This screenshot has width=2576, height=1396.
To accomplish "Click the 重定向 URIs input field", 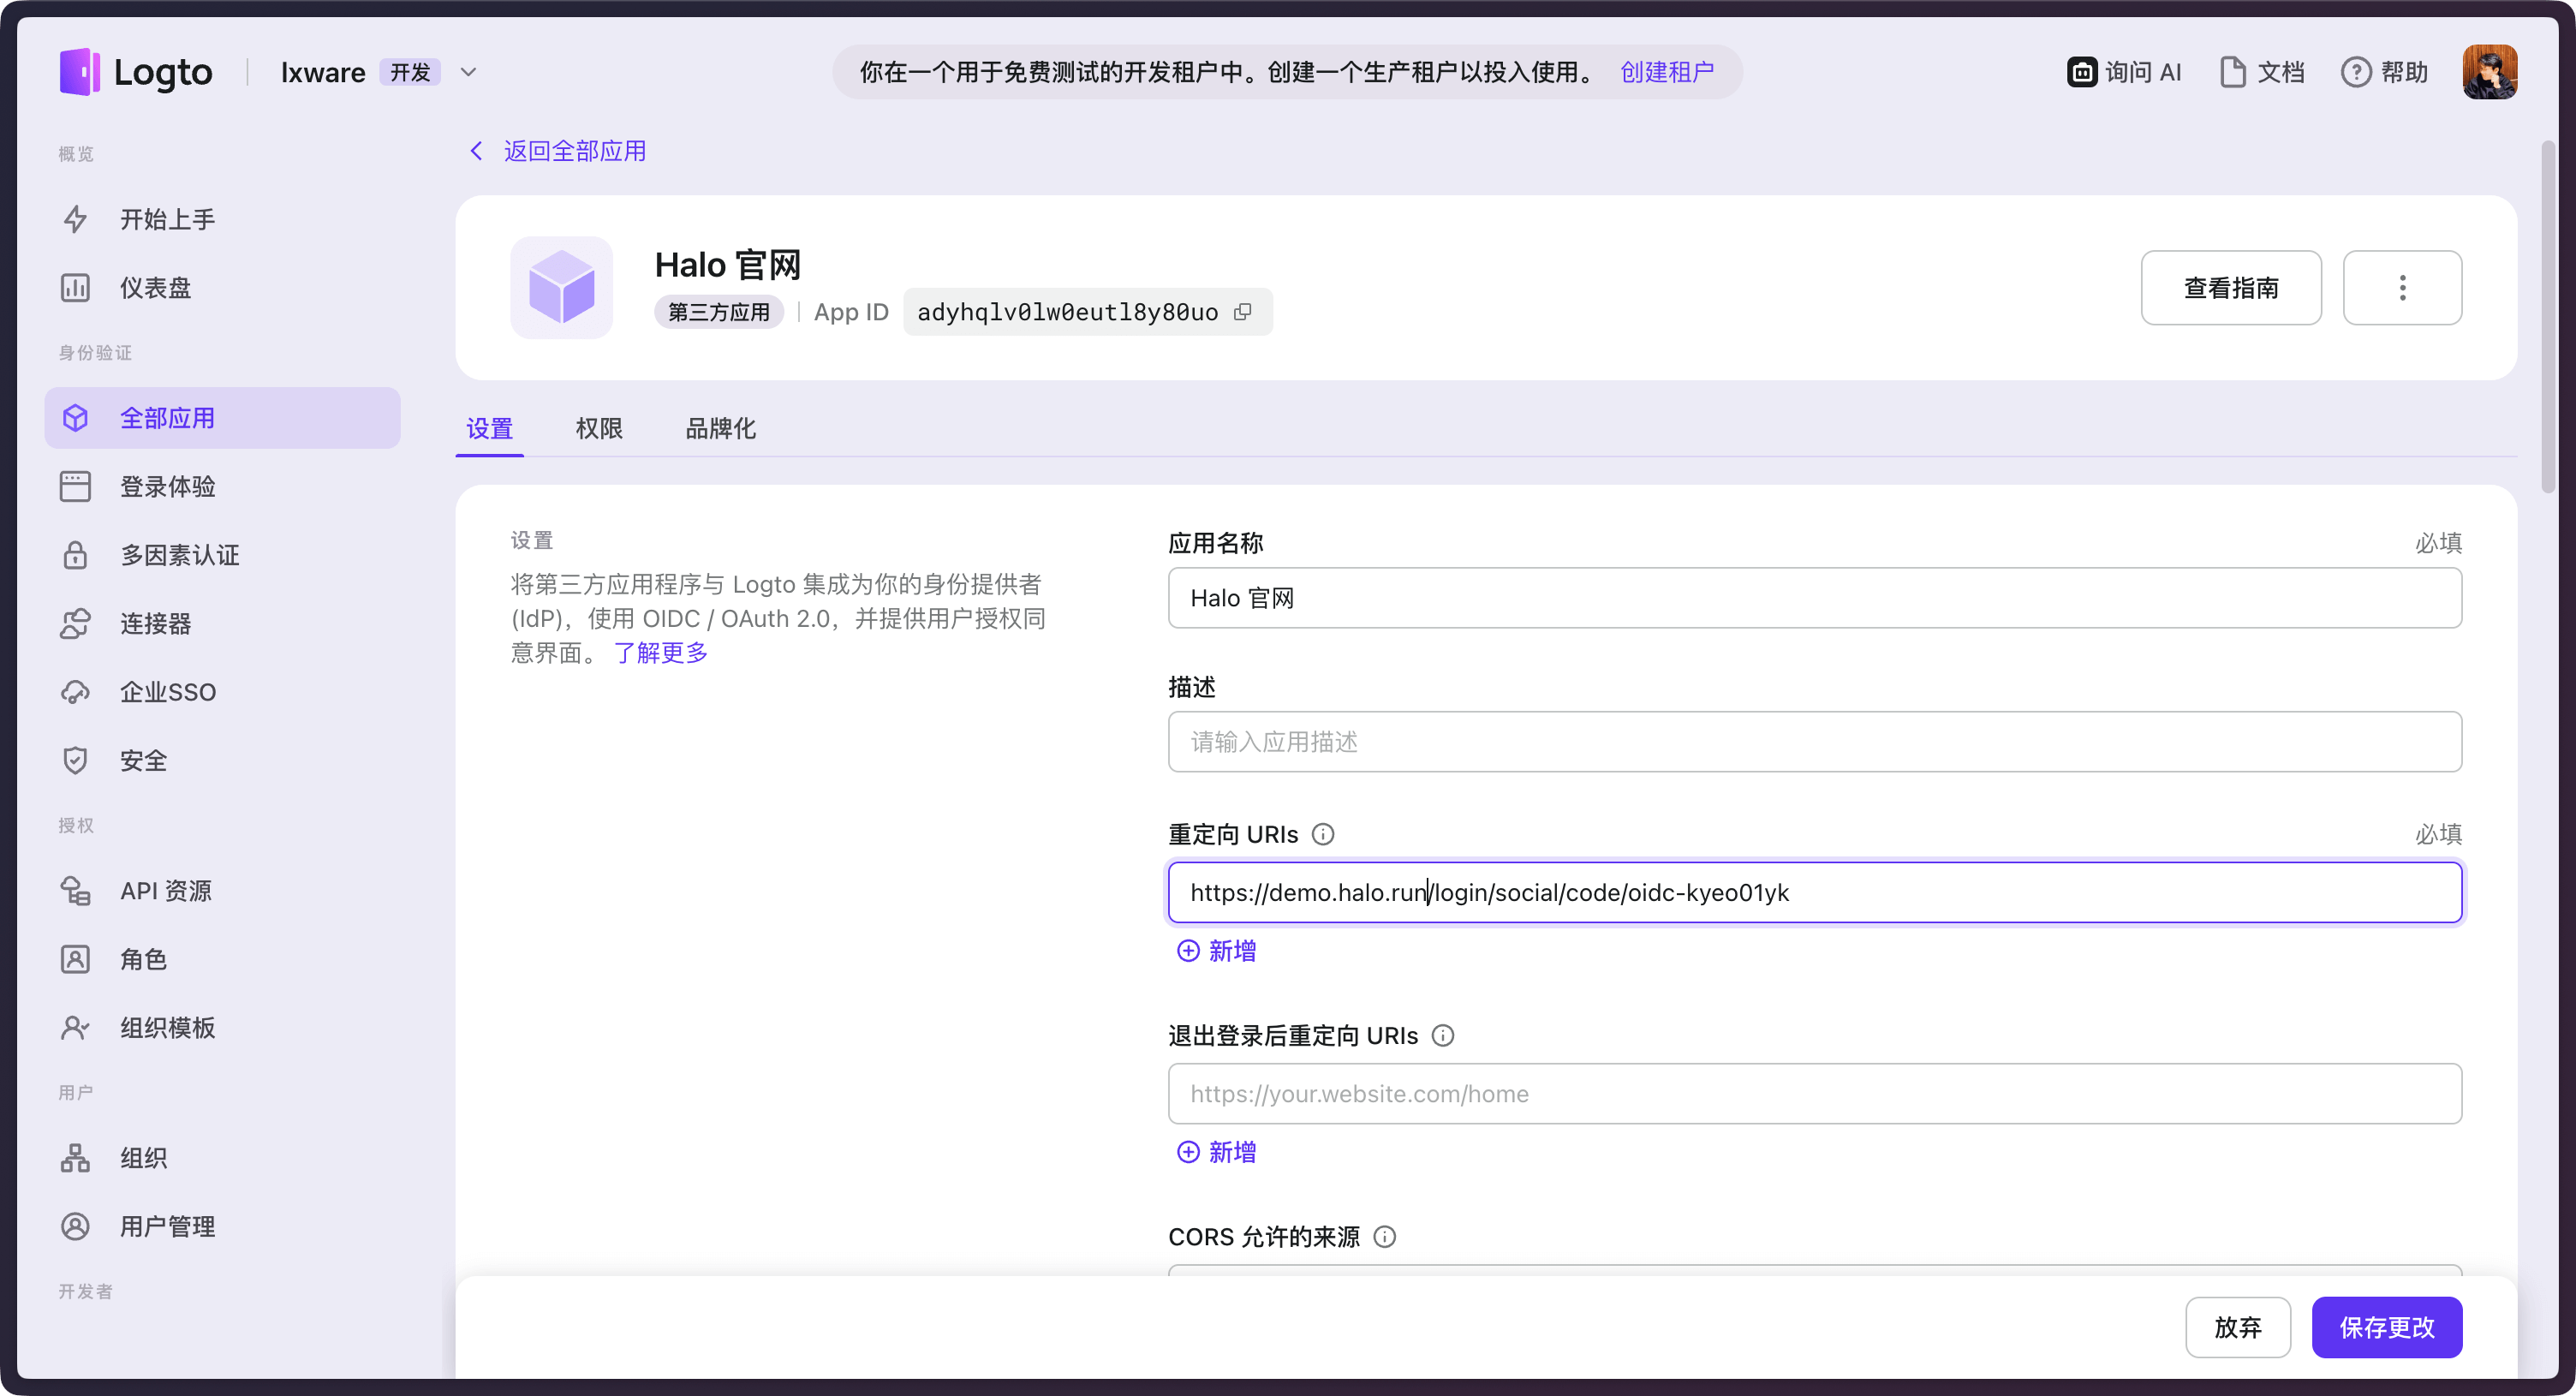I will (1815, 893).
